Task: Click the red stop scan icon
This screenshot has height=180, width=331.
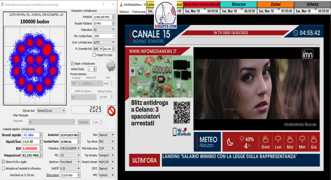Action: tap(111, 111)
